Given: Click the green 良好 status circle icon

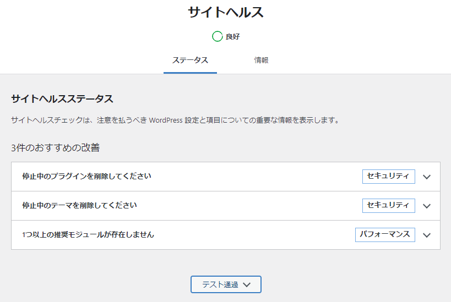Looking at the screenshot, I should (217, 36).
